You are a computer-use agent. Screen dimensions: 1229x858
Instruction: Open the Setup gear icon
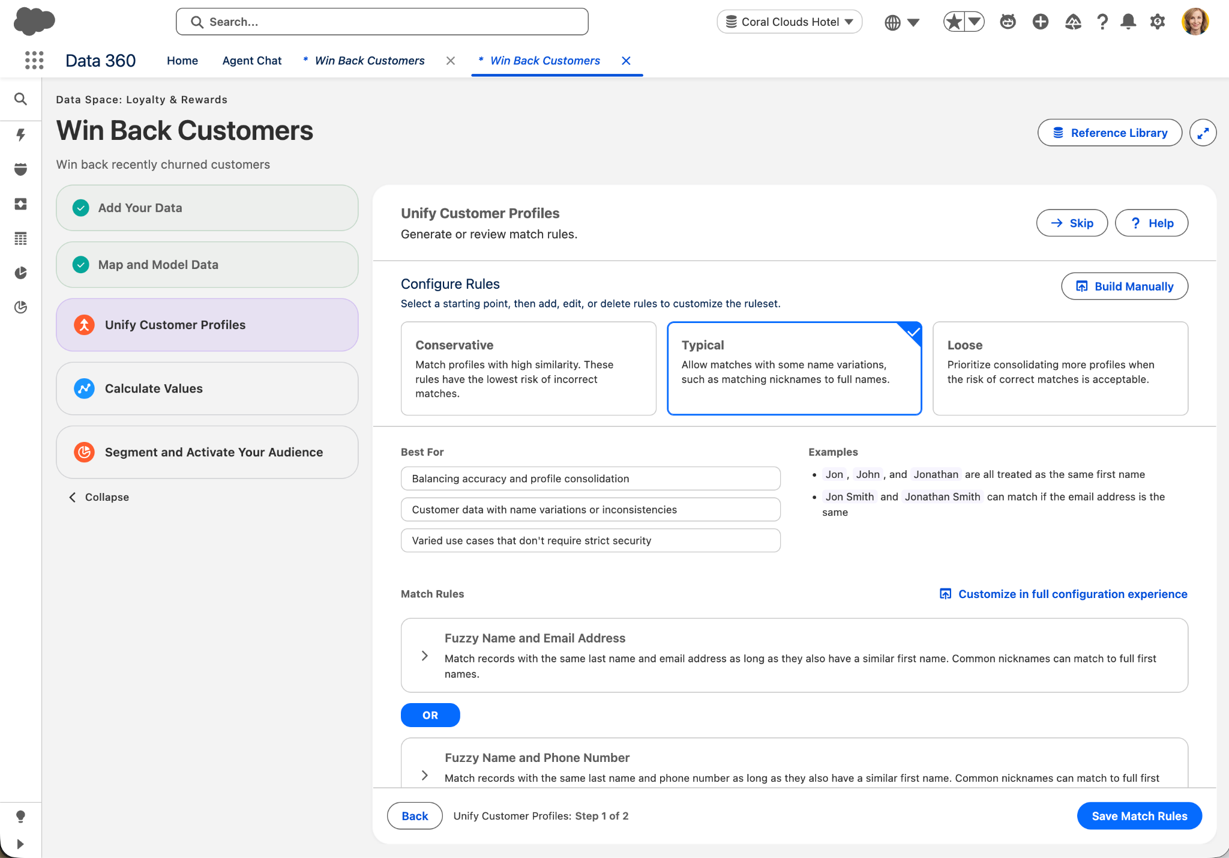(x=1158, y=22)
